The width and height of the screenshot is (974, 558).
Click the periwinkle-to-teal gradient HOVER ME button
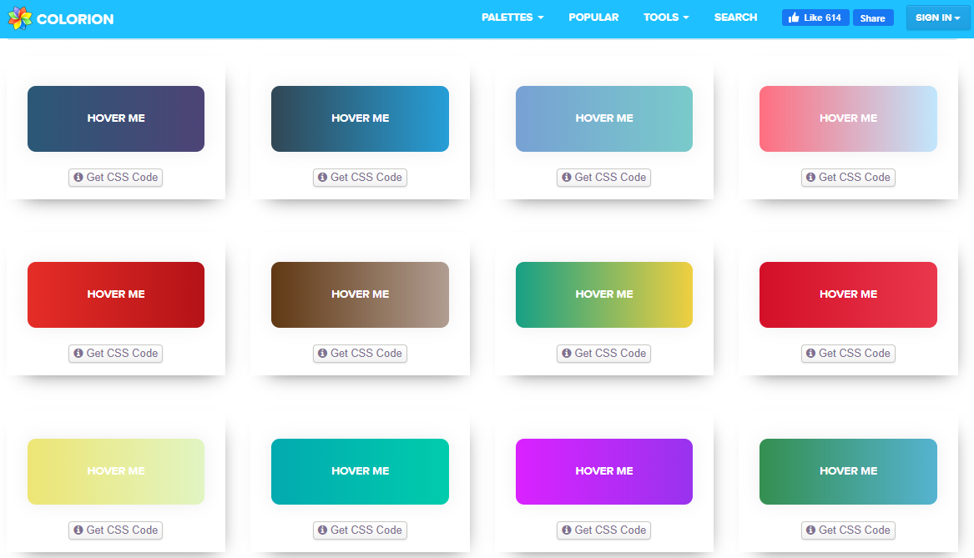click(603, 118)
